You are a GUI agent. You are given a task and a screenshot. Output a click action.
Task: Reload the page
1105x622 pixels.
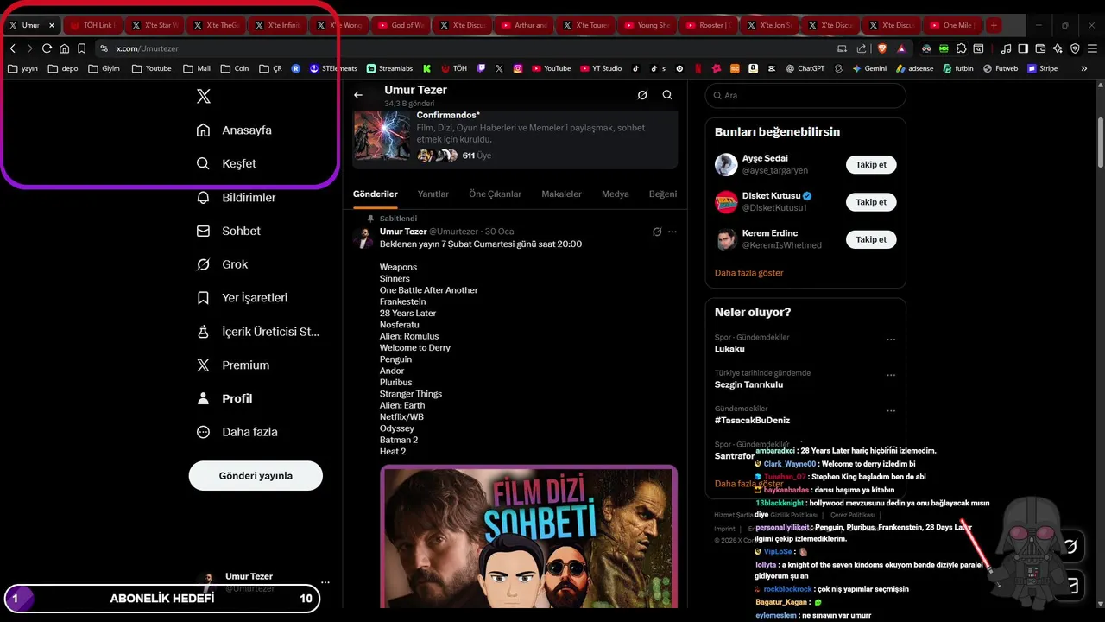47,48
